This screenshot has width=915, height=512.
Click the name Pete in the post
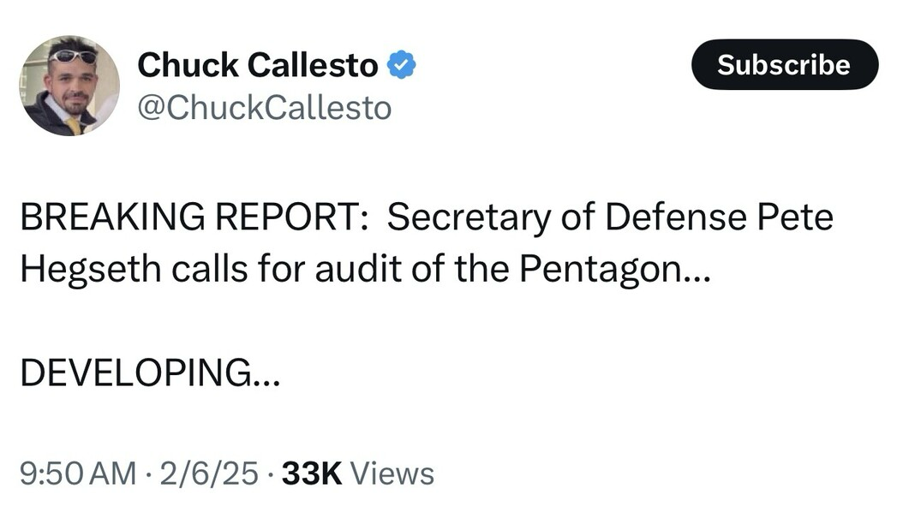tap(795, 217)
